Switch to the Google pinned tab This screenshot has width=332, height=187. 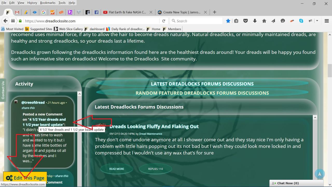coord(44,12)
